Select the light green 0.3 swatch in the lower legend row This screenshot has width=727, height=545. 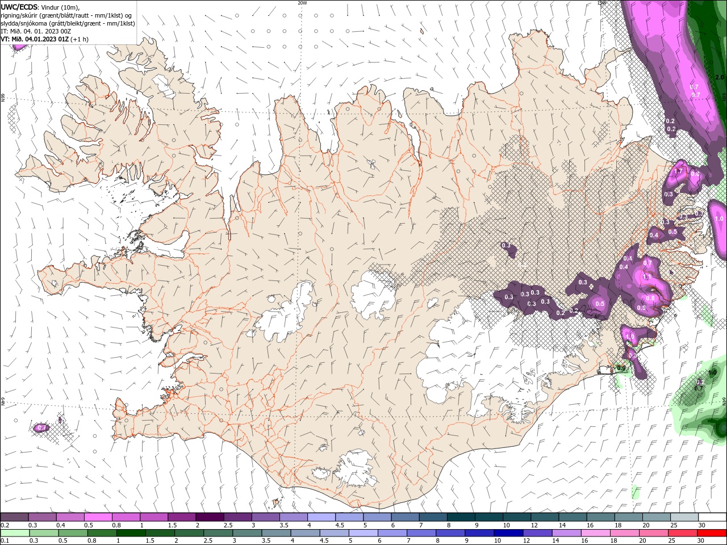tap(44, 533)
